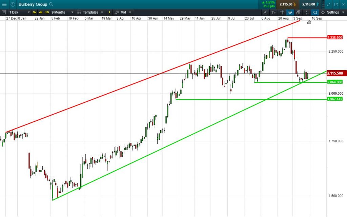Switch to the 3h quick interval
The height and width of the screenshot is (217, 347).
(x=34, y=13)
